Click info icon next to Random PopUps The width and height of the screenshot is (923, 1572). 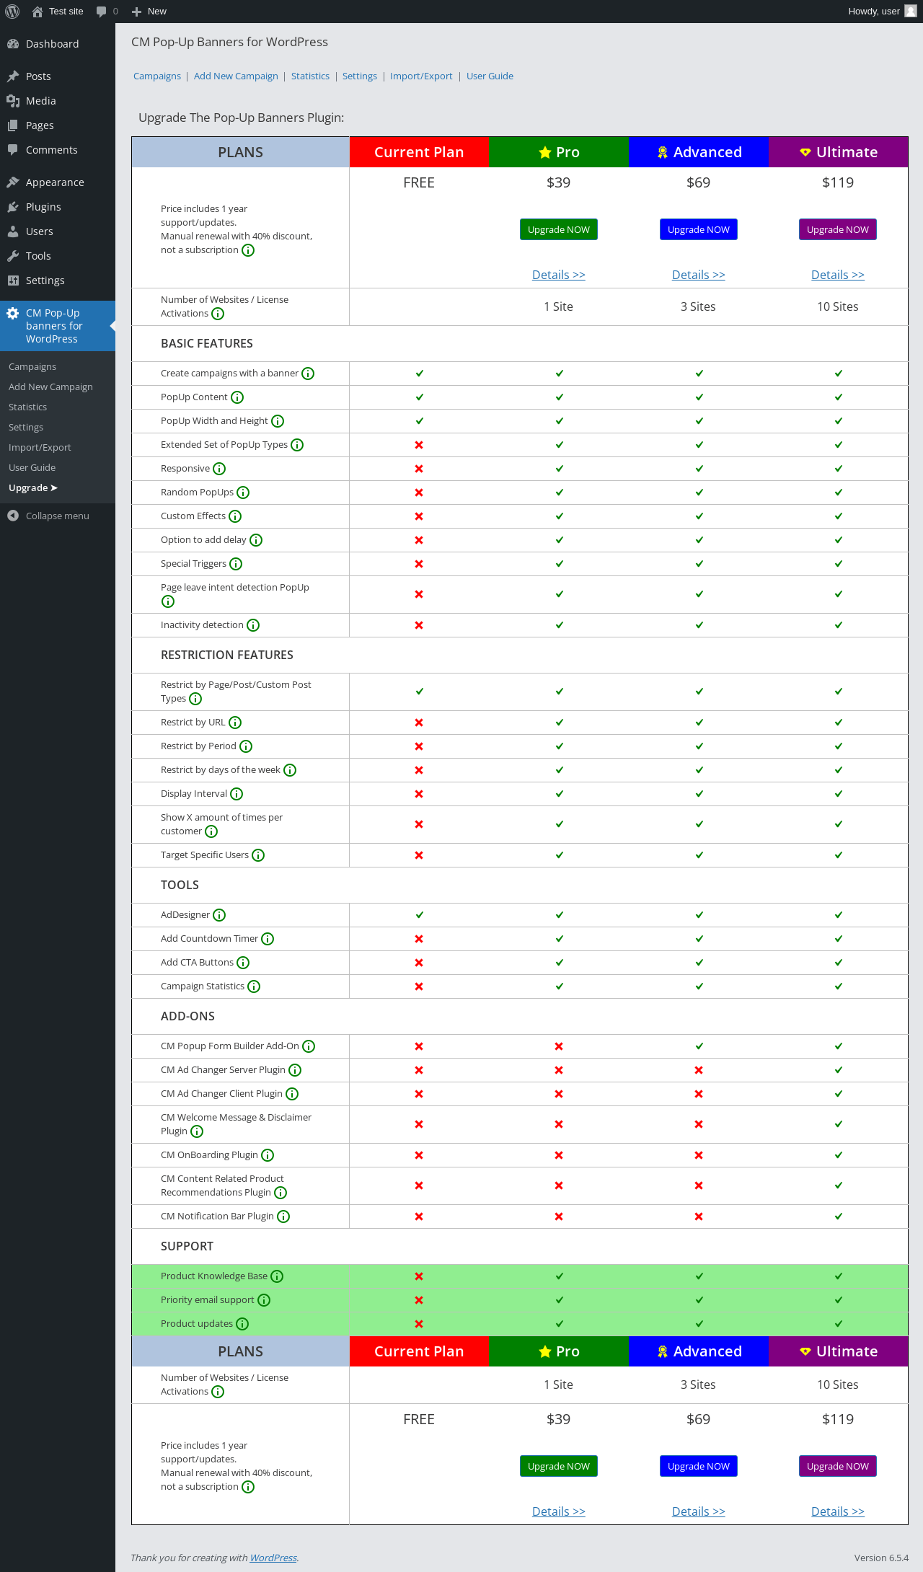tap(243, 493)
